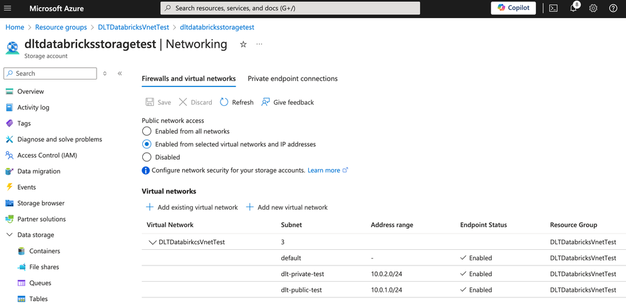Go to Resource groups breadcrumb
Image resolution: width=626 pixels, height=308 pixels.
[61, 27]
